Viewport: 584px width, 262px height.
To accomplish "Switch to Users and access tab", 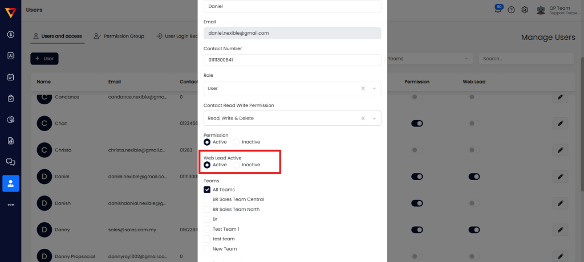I will (57, 36).
